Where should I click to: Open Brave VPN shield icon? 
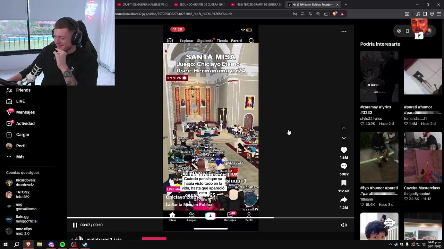tap(432, 14)
